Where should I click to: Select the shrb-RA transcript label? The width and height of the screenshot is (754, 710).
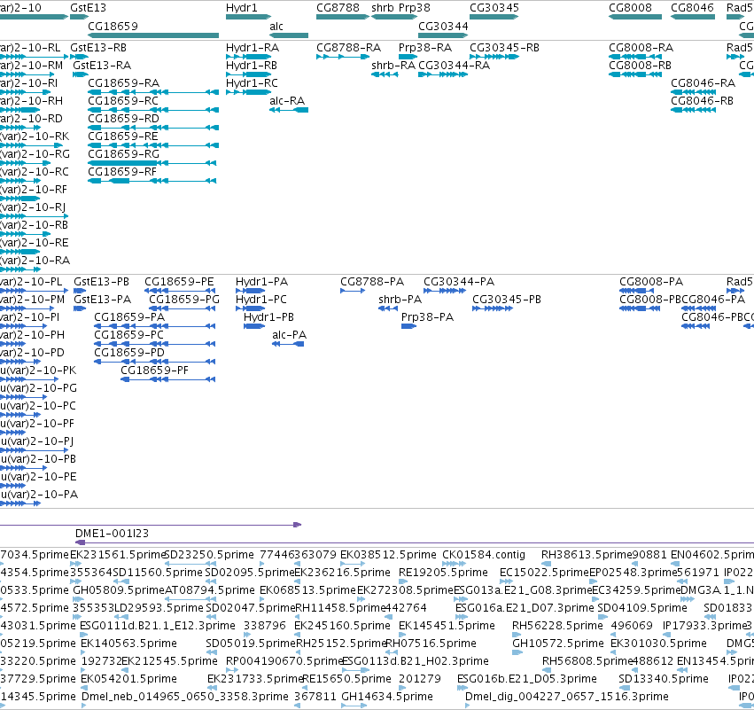393,66
